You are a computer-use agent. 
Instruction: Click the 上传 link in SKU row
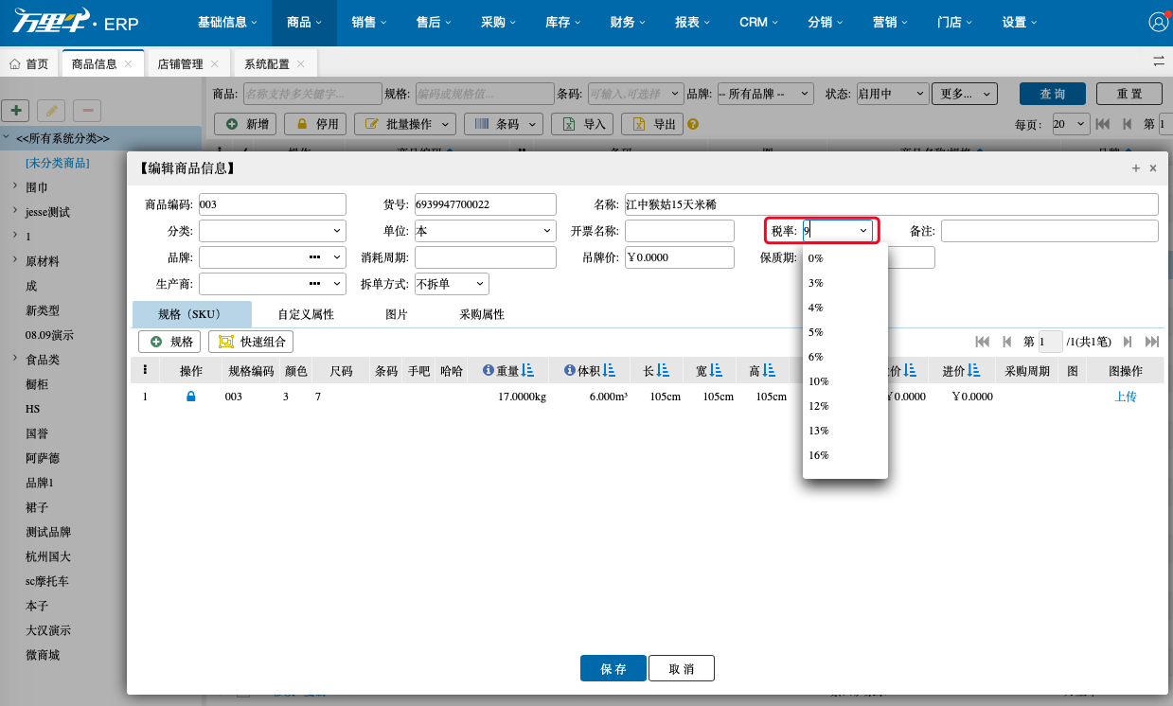point(1126,397)
